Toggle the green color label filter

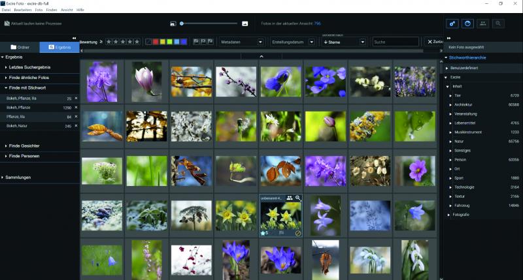pos(169,42)
